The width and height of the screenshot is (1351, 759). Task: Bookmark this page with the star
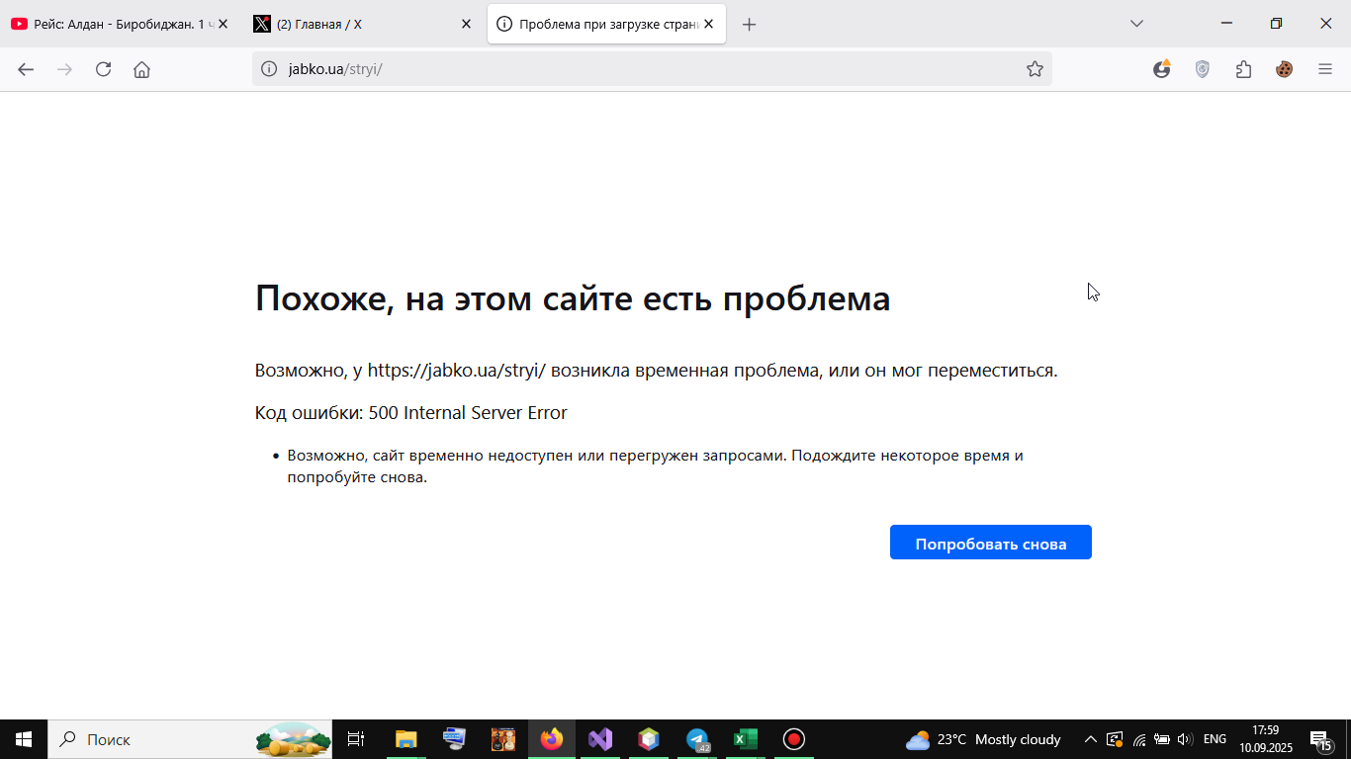click(x=1035, y=69)
